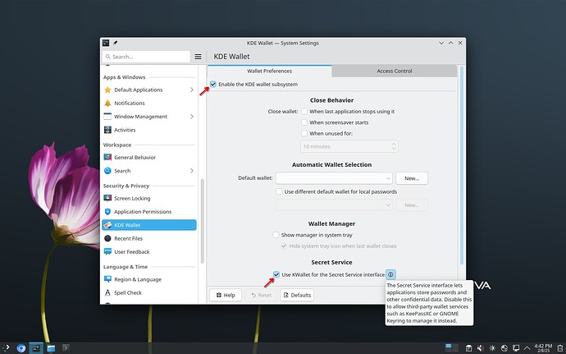Viewport: 566px width, 354px height.
Task: Open the Notifications settings page
Action: tap(148, 103)
